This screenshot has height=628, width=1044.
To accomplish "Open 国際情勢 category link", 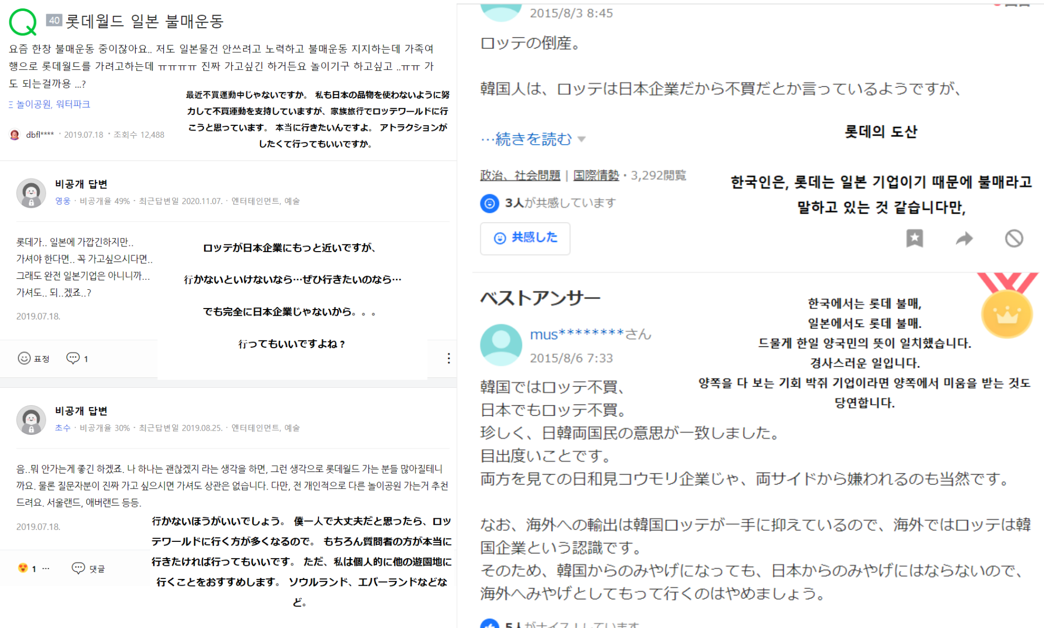I will pos(596,175).
